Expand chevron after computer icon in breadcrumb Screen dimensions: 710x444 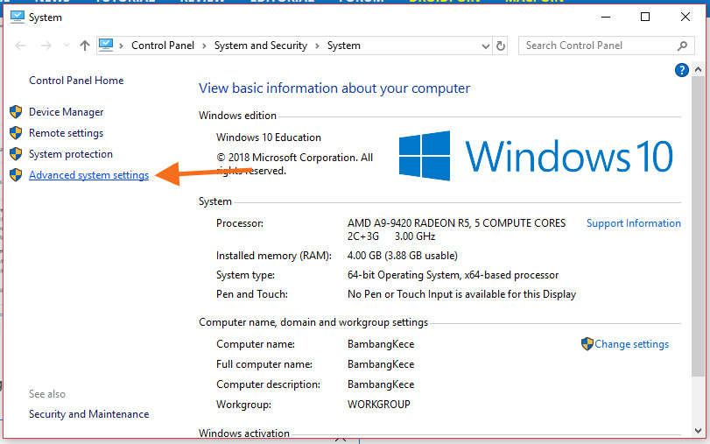coord(121,46)
